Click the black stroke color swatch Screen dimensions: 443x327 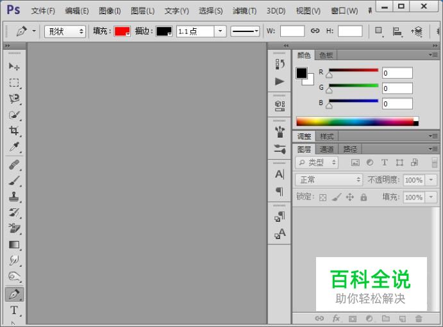pos(164,31)
